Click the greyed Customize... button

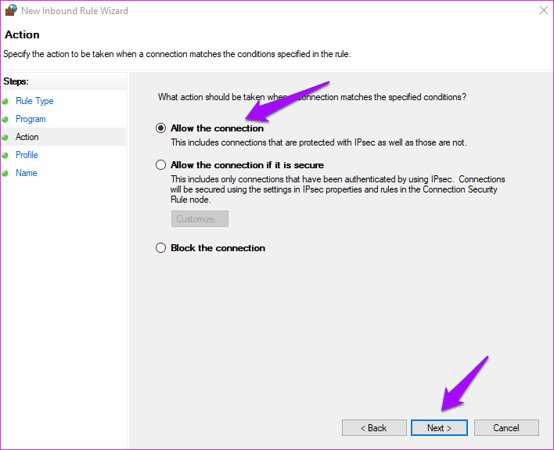click(x=200, y=219)
